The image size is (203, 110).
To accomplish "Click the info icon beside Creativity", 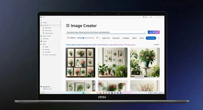I will tap(68, 38).
